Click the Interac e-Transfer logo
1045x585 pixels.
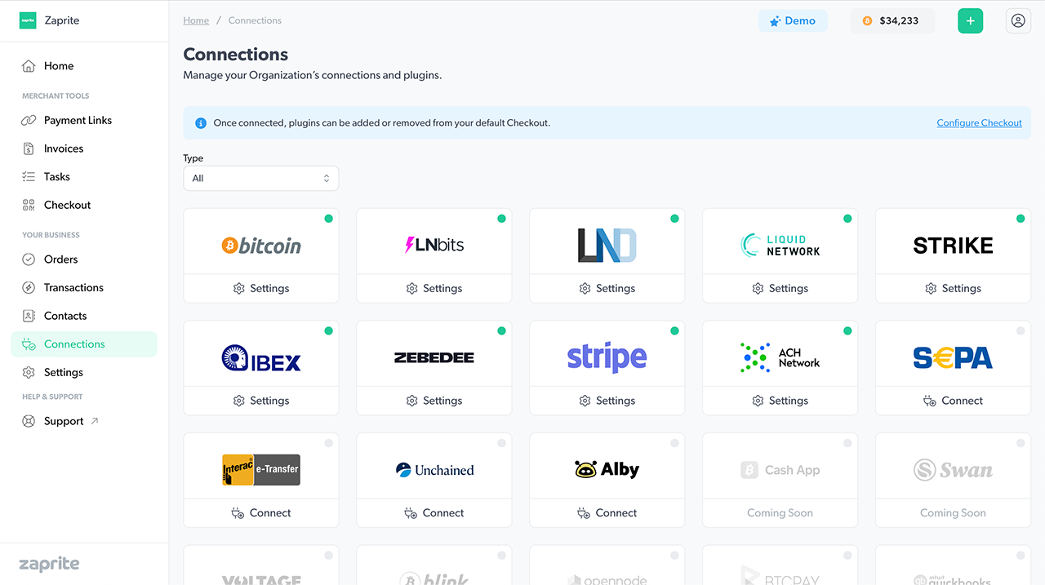coord(261,470)
